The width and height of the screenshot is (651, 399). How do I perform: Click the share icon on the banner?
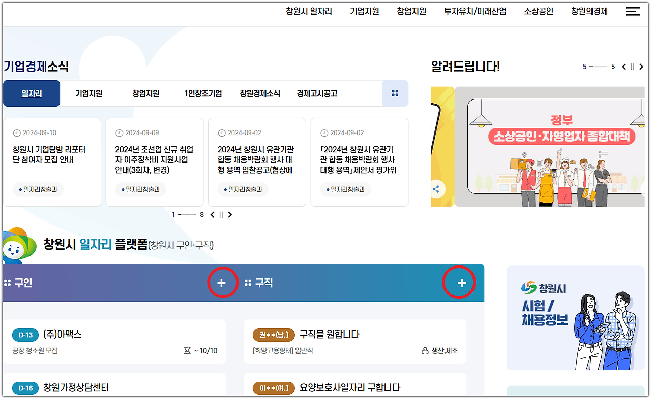coord(436,189)
